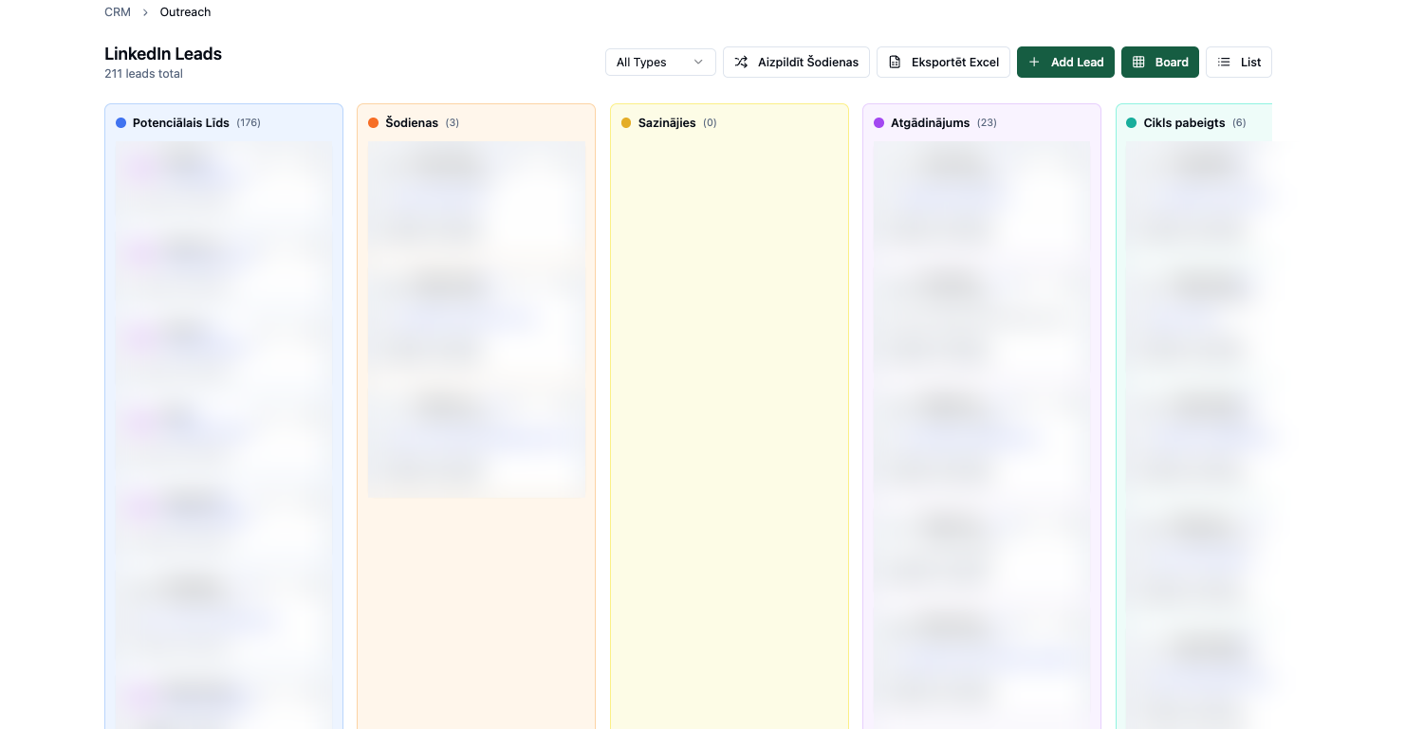Switch to Board view label

pos(1172,62)
